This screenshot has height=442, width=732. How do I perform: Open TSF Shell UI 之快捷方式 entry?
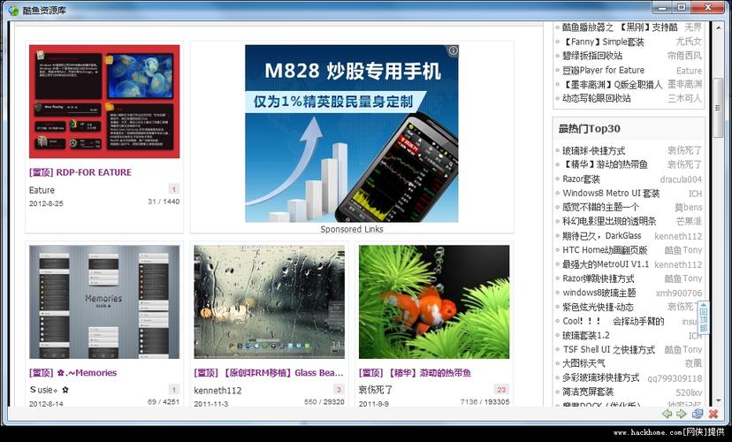click(608, 349)
